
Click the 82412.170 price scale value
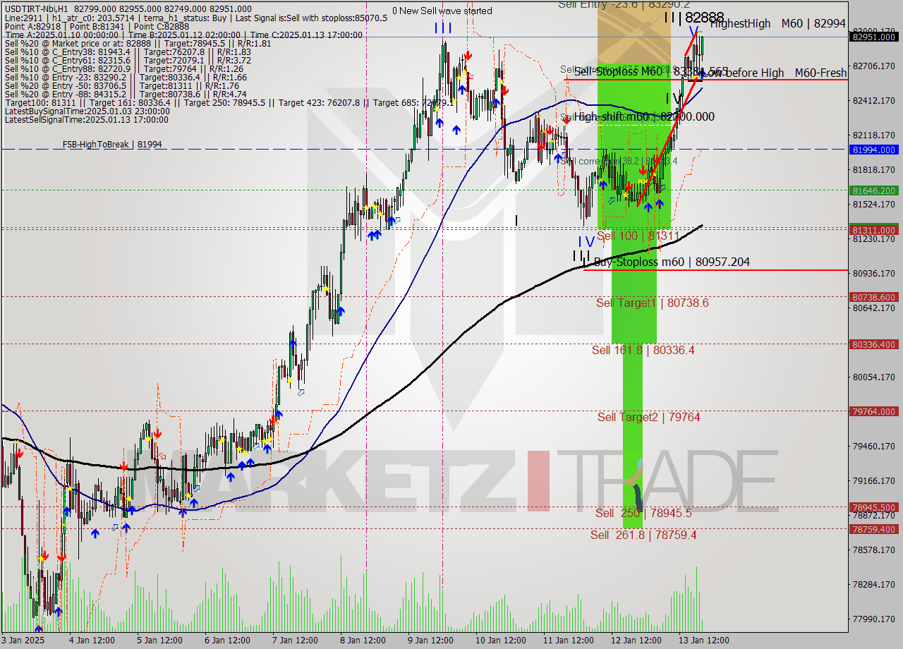(x=874, y=100)
